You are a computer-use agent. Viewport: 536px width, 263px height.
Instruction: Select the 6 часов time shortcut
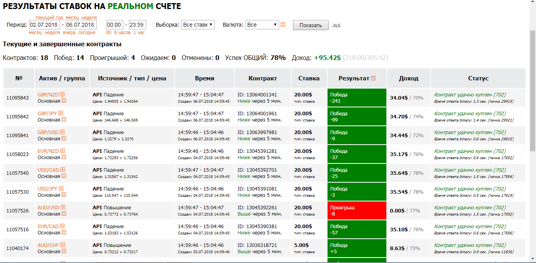point(122,33)
